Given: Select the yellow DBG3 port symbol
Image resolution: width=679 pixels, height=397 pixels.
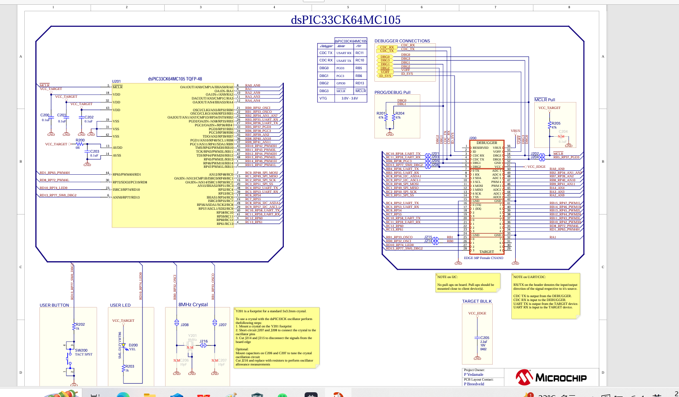Looking at the screenshot, I should click(385, 60).
